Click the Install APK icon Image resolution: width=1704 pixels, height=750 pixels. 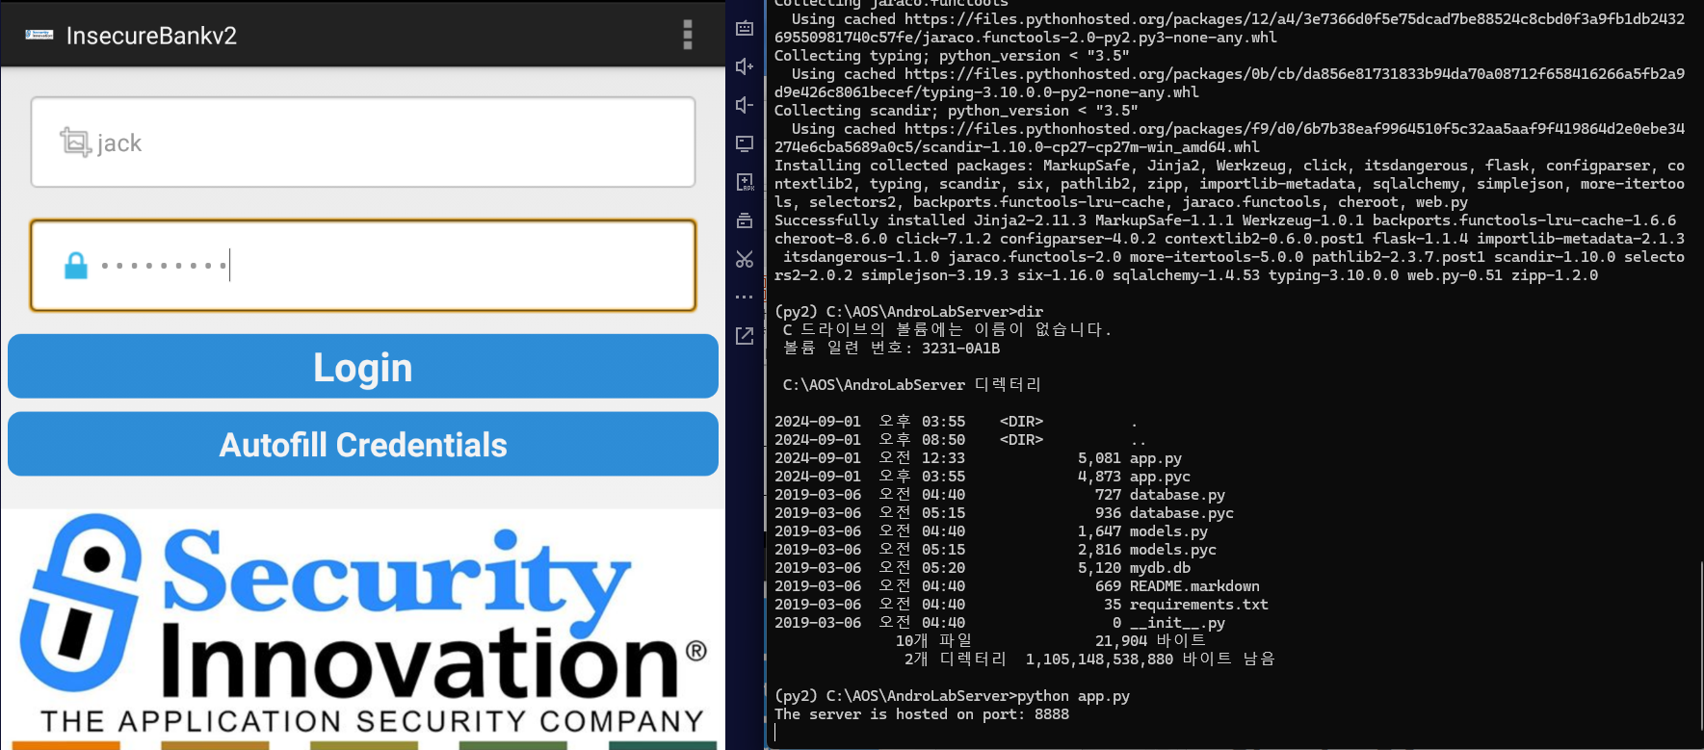[745, 182]
